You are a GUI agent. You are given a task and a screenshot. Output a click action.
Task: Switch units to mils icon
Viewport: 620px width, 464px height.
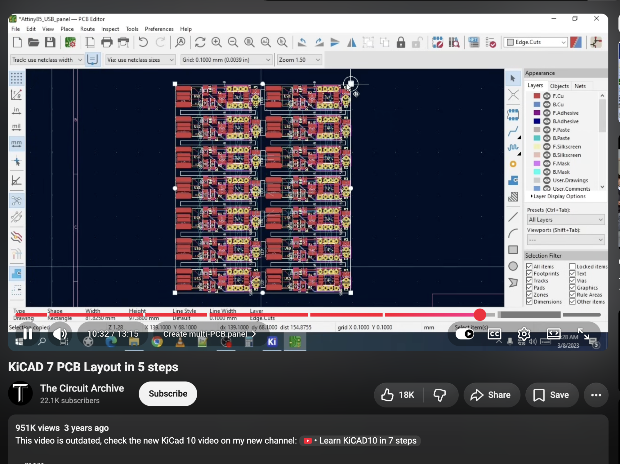[16, 127]
